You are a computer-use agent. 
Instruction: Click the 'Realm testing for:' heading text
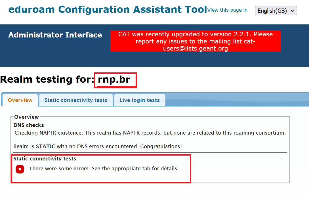[x=47, y=80]
